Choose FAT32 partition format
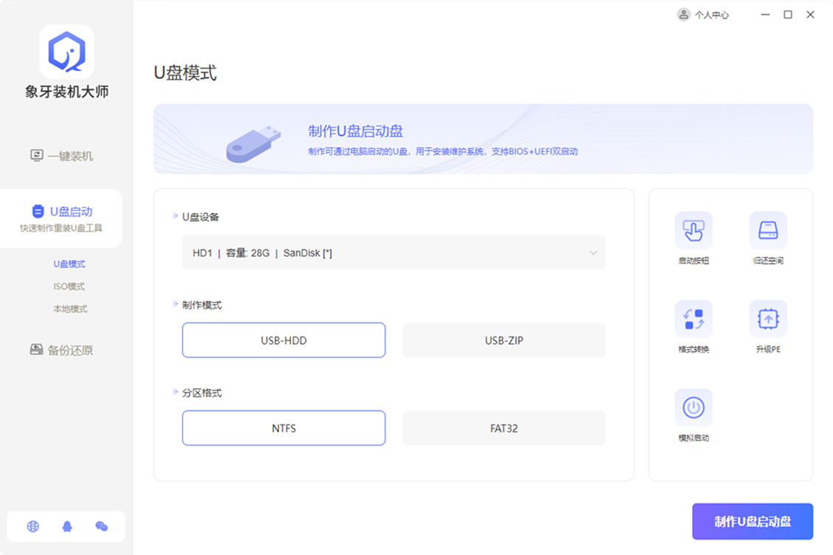 pos(504,428)
